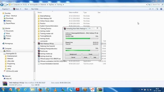This screenshot has height=92, width=164.
Task: Select Hadooop Use Cases.txt file
Action: click(x=47, y=46)
